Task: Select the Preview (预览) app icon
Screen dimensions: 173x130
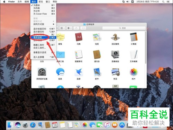Action: coord(115,72)
